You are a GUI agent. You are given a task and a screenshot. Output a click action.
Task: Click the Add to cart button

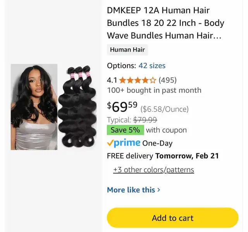(x=172, y=218)
